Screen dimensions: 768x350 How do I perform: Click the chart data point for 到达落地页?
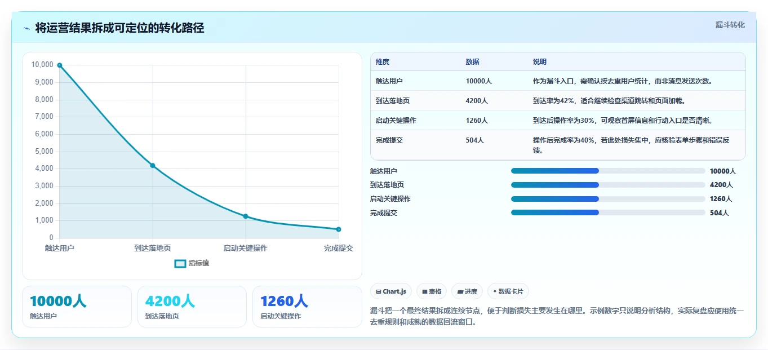[x=153, y=165]
